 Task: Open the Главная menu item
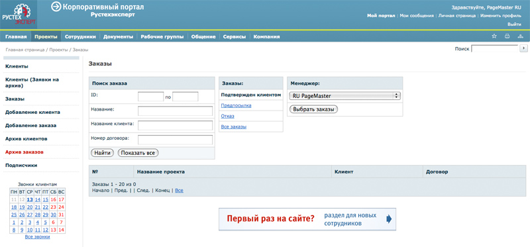click(x=16, y=37)
